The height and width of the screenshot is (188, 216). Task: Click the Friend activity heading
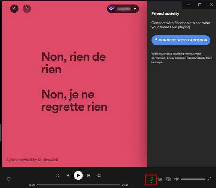(x=165, y=14)
